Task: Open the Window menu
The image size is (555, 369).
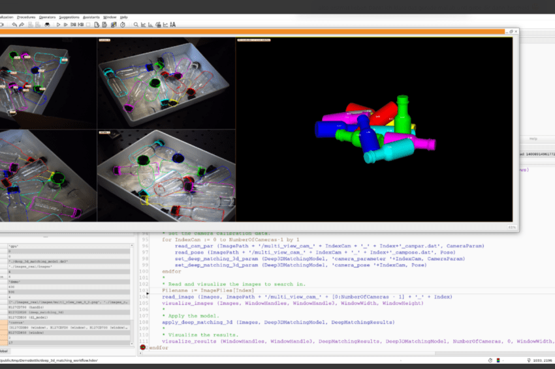Action: pos(110,17)
